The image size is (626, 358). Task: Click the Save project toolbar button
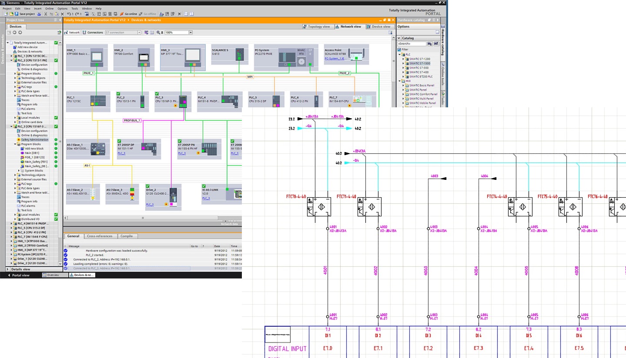[25, 14]
